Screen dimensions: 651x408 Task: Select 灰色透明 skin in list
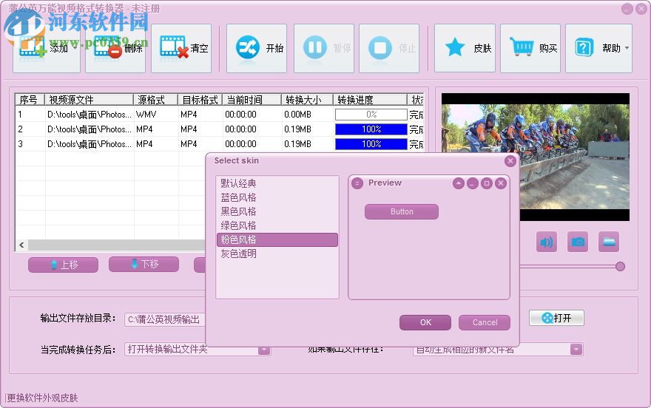(277, 254)
